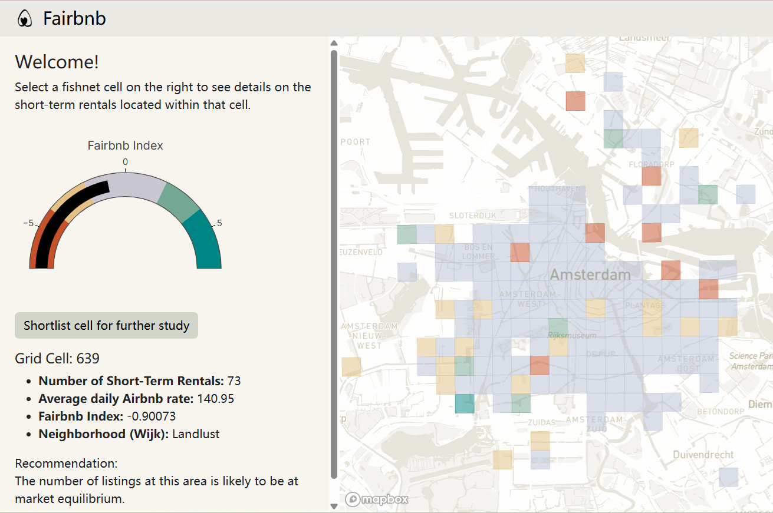Click the side panel vertical scrollbar thumb
Image resolution: width=773 pixels, height=513 pixels.
334,264
